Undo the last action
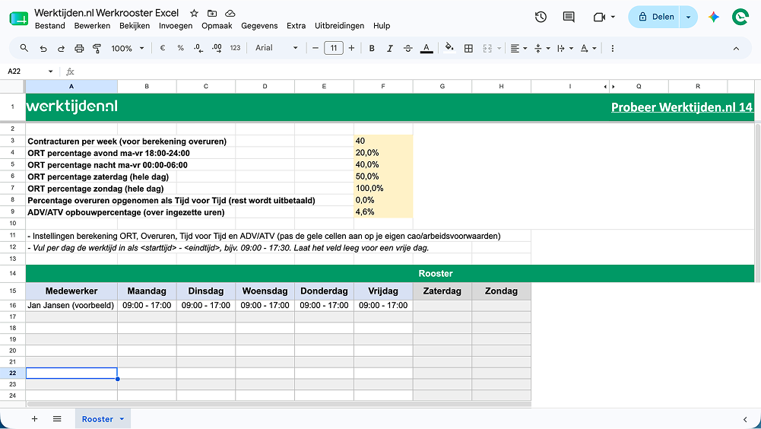This screenshot has width=761, height=429. pyautogui.click(x=43, y=48)
